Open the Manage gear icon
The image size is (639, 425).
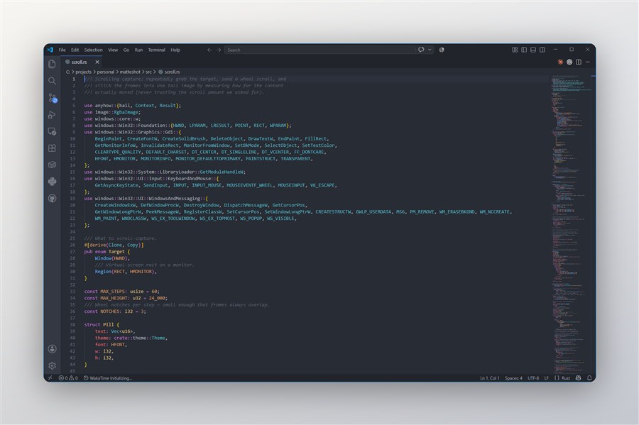pyautogui.click(x=52, y=365)
